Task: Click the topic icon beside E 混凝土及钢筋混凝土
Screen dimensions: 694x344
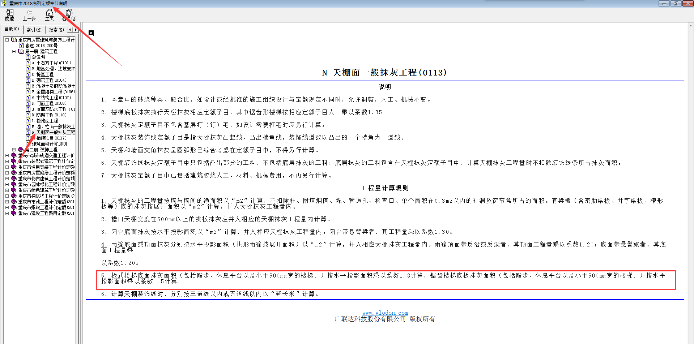Action: pos(28,86)
